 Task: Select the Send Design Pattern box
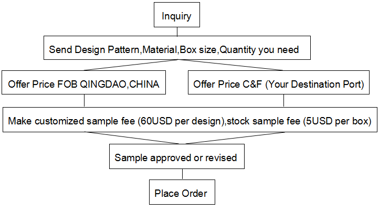point(177,48)
